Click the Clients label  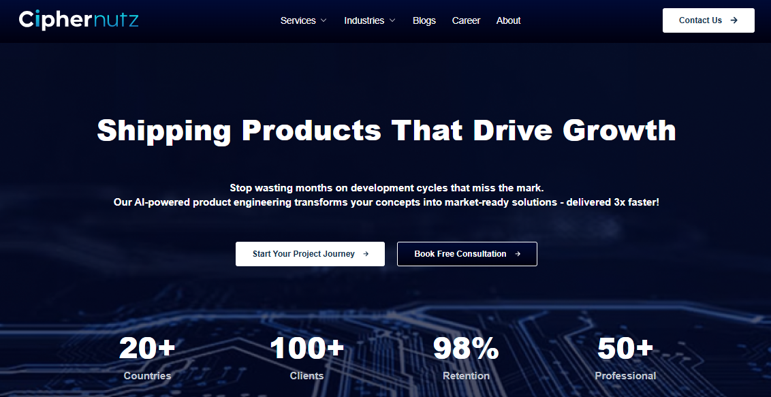click(x=306, y=376)
